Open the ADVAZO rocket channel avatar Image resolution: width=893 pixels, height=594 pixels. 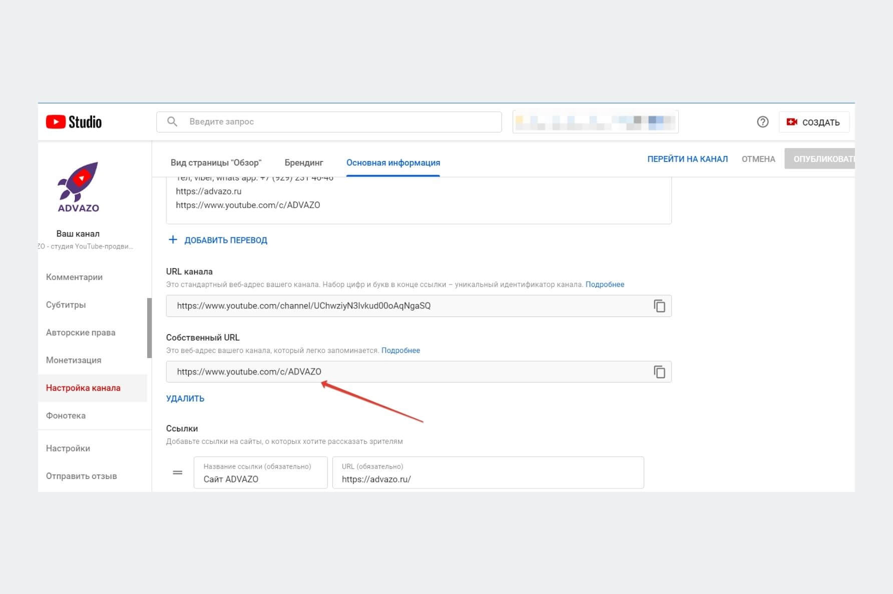click(79, 187)
